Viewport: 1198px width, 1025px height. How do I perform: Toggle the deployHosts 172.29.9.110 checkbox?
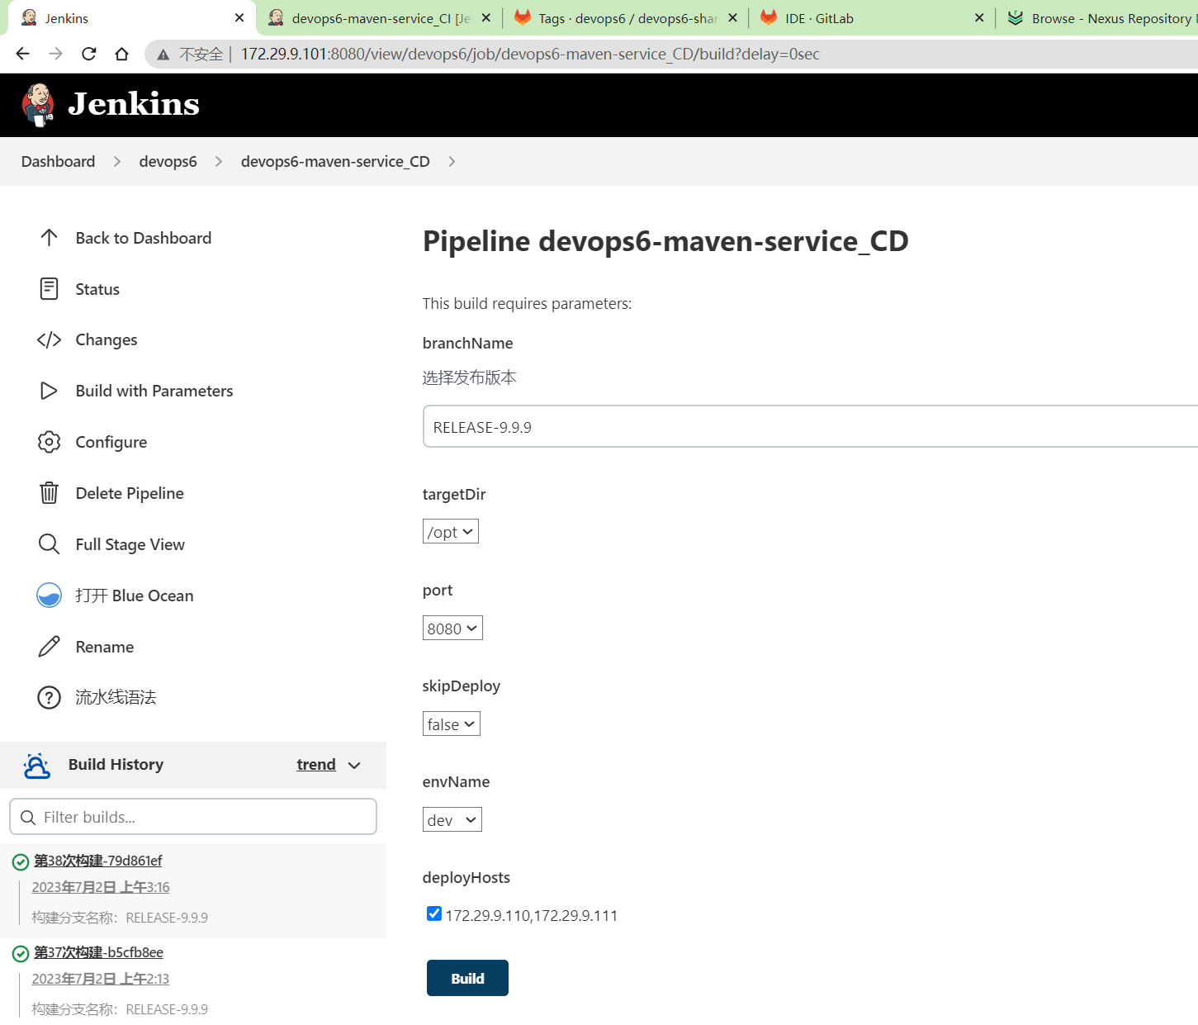(434, 913)
